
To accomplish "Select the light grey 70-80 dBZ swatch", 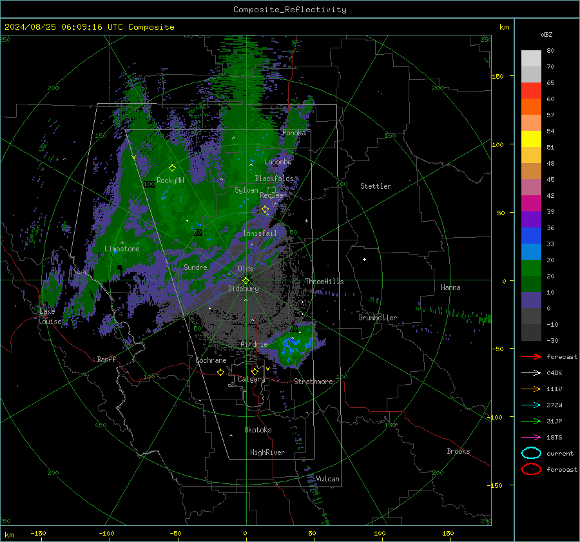I will (x=531, y=59).
